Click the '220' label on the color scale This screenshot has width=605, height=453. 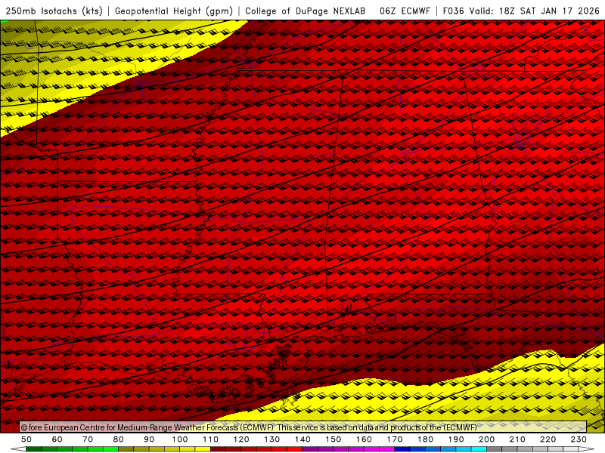548,439
